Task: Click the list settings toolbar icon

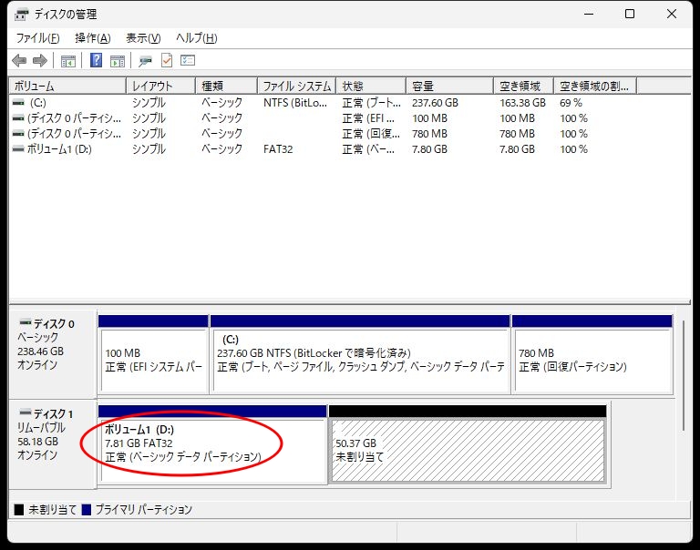Action: (x=188, y=60)
